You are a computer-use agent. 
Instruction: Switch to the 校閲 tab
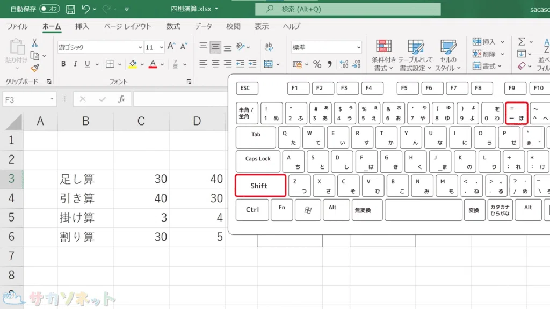(x=233, y=26)
